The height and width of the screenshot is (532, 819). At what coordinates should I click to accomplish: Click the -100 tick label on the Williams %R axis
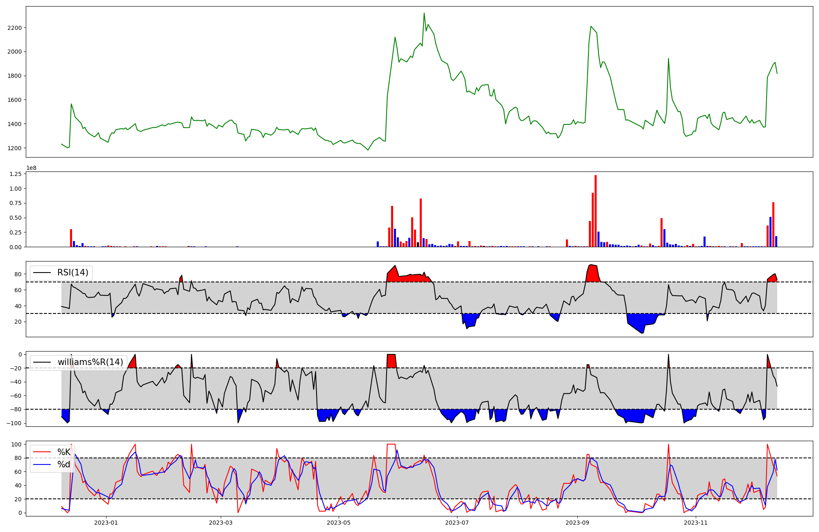coord(13,423)
